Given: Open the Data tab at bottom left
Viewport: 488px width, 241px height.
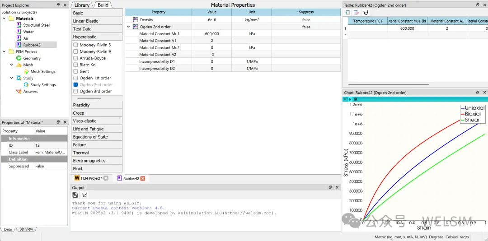Looking at the screenshot, I should point(8,229).
